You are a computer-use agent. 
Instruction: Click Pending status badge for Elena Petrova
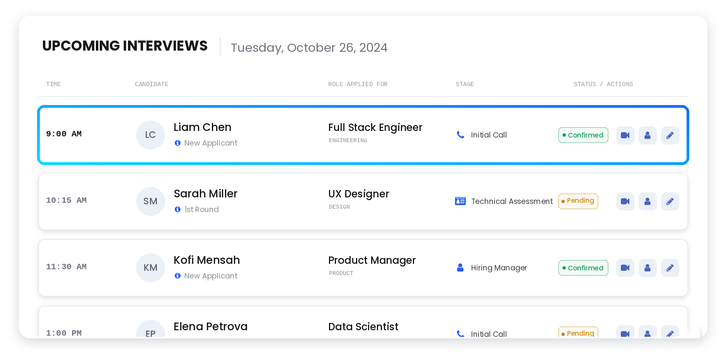[578, 333]
